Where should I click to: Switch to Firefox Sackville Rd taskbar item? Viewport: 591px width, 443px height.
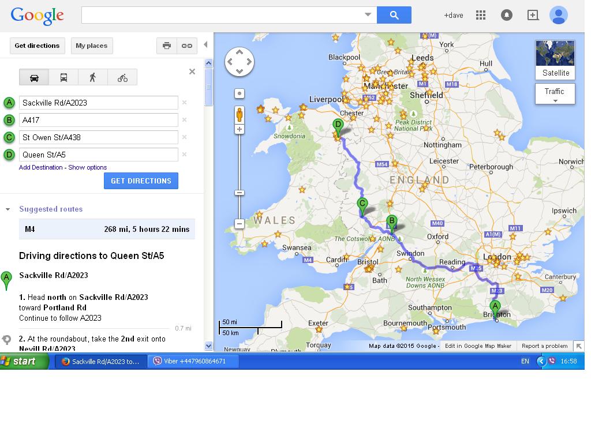coord(101,362)
